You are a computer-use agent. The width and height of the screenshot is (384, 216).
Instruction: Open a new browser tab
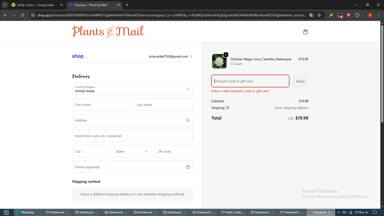click(x=127, y=5)
